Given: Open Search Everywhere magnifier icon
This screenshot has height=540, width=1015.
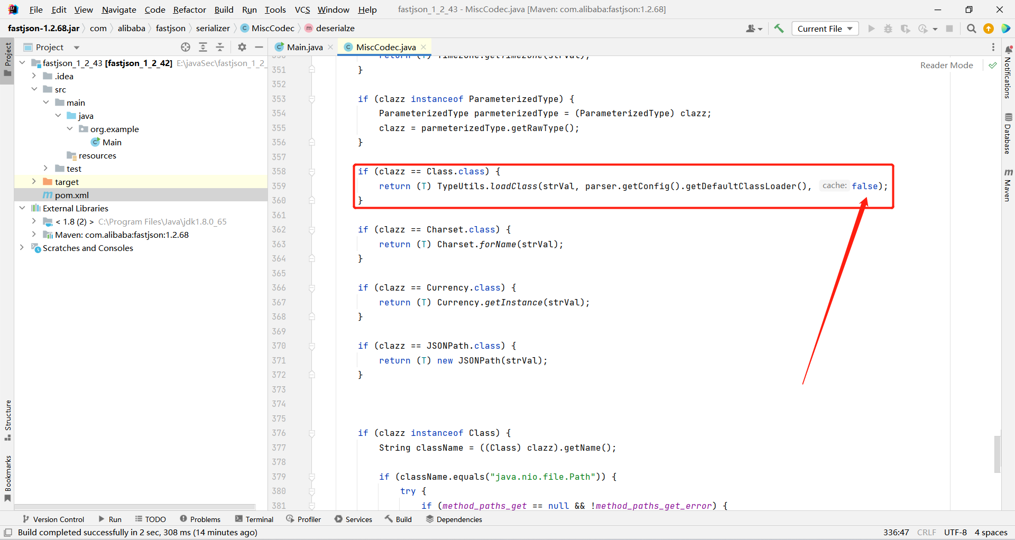Looking at the screenshot, I should click(971, 29).
